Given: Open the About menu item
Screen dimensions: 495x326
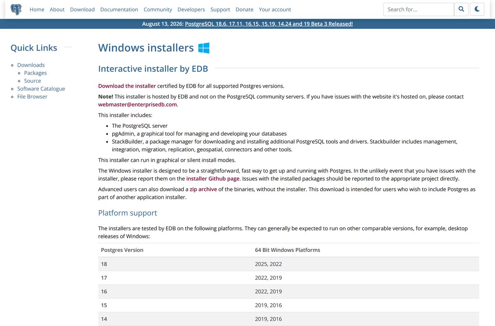Looking at the screenshot, I should (57, 9).
